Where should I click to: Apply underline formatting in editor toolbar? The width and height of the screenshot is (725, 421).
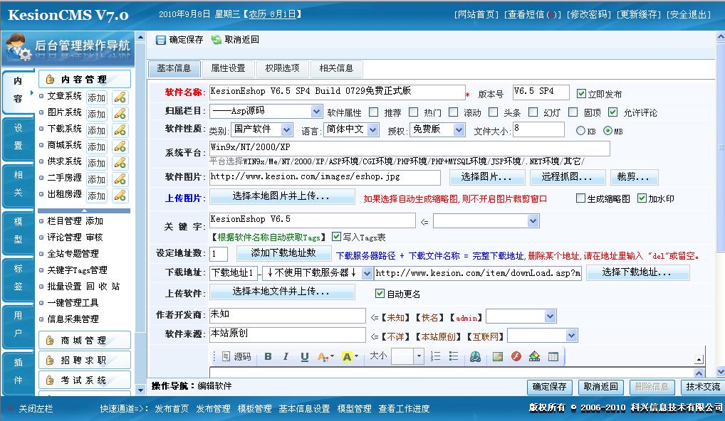pyautogui.click(x=304, y=356)
